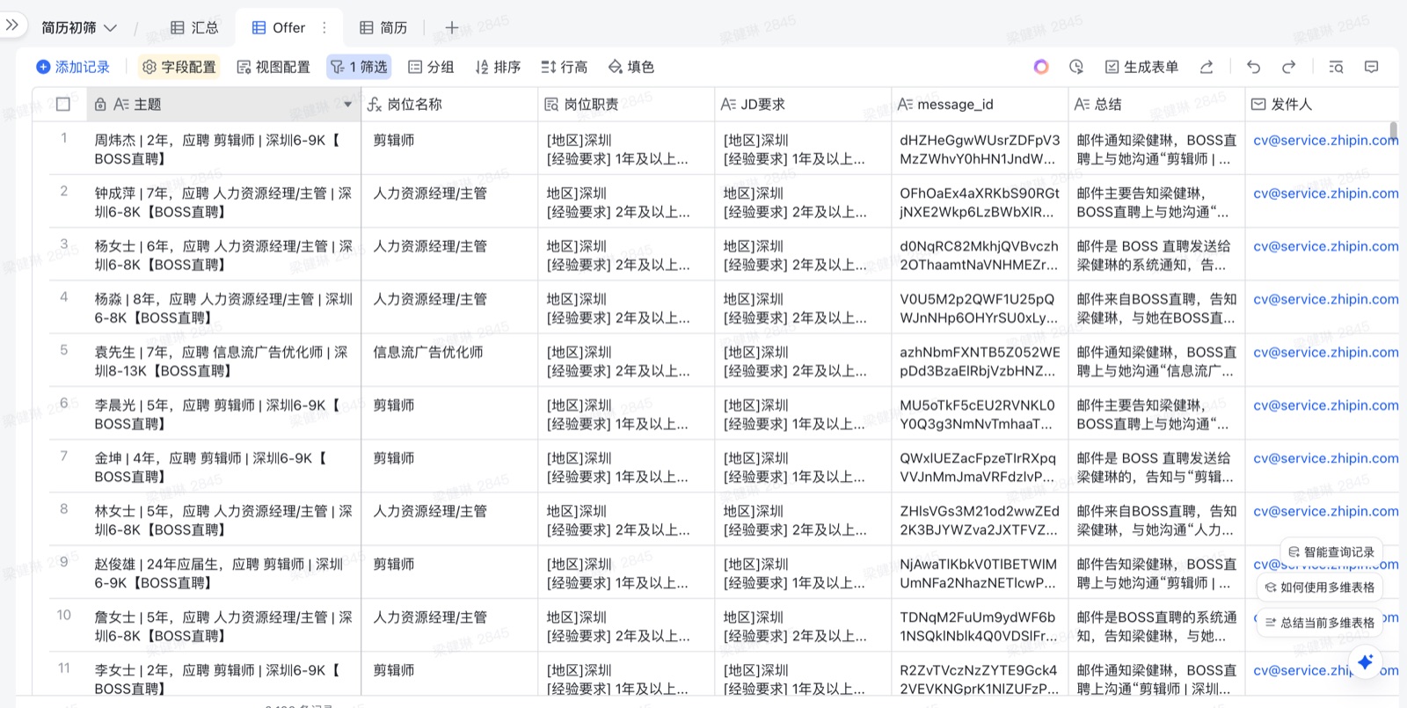Open the Offer tab more-options menu

pos(324,27)
